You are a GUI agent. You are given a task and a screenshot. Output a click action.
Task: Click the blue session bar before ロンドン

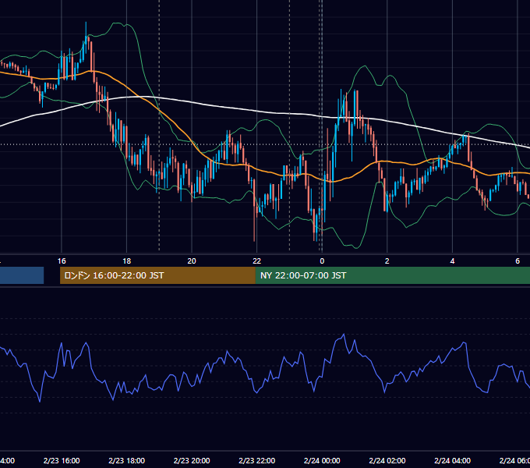pyautogui.click(x=22, y=275)
